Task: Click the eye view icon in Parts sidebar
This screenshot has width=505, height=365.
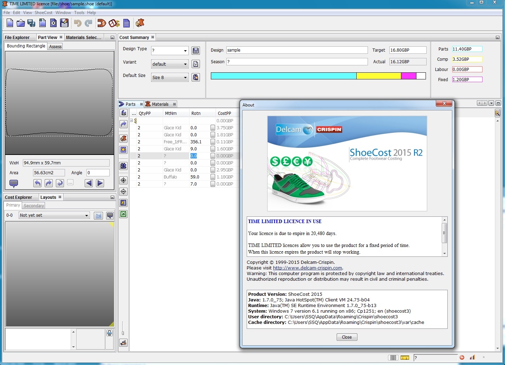Action: coord(123,113)
